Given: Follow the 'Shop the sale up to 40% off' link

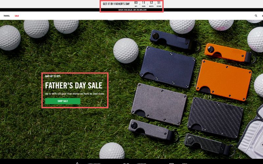Looking at the screenshot, I should pyautogui.click(x=132, y=10).
